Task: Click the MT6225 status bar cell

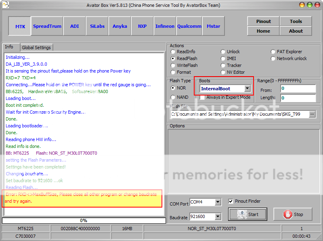Action: coord(25,229)
